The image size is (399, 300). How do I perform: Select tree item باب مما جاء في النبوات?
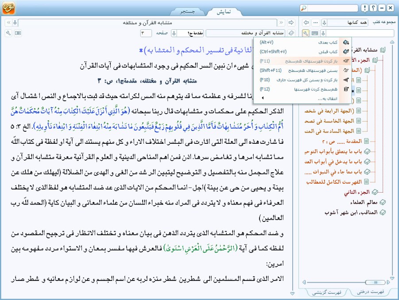pos(333,172)
